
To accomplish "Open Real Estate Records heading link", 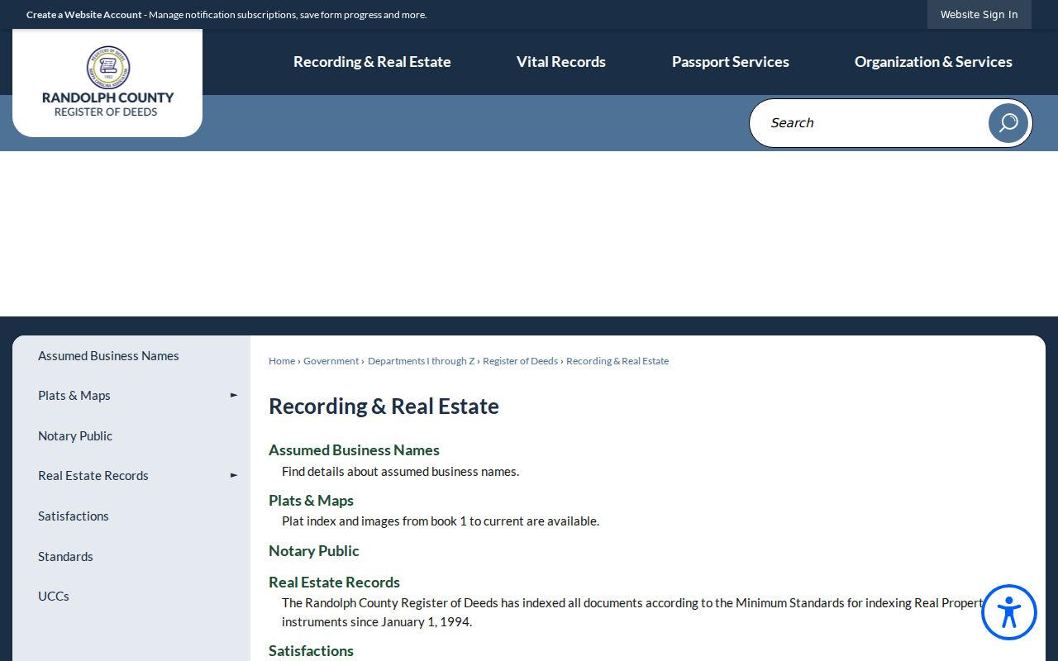I will 334,583.
